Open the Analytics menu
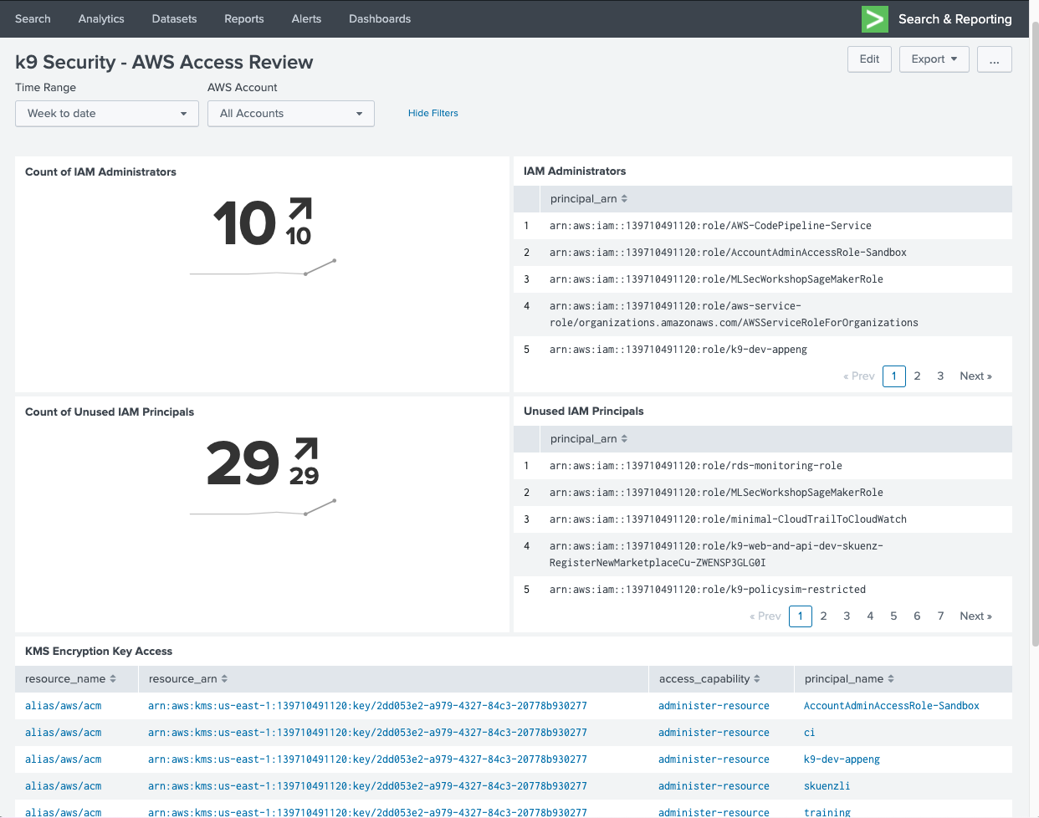Screen dimensions: 1039x818 coord(101,18)
